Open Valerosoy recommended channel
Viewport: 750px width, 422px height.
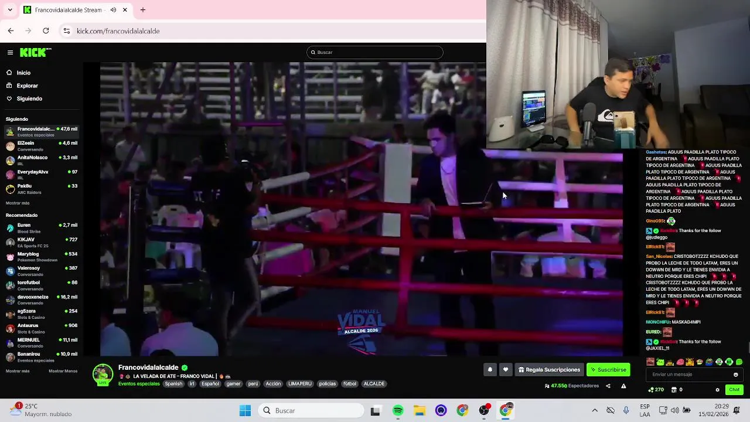[41, 271]
